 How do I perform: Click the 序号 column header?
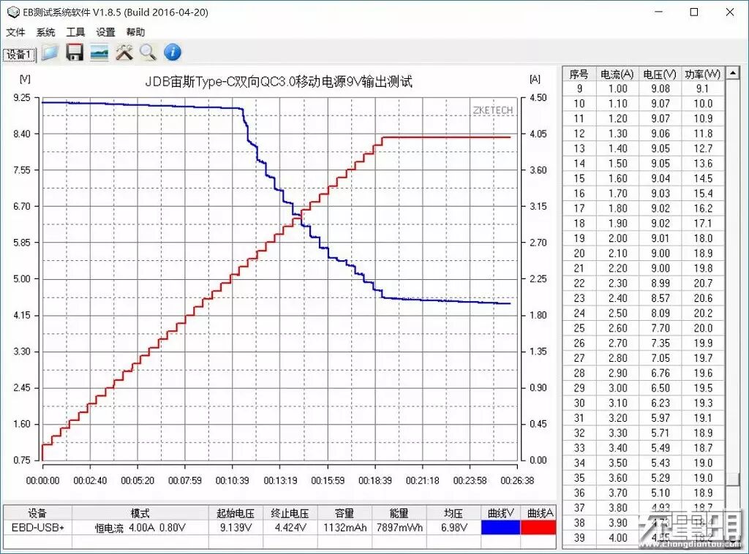[x=579, y=74]
